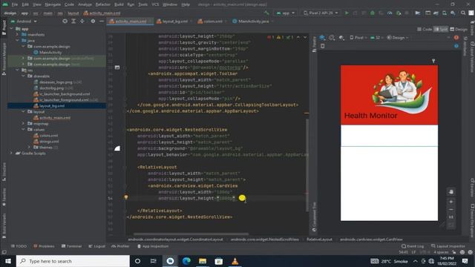
Task: Select doctorbg.png in project tree
Action: tap(51, 88)
